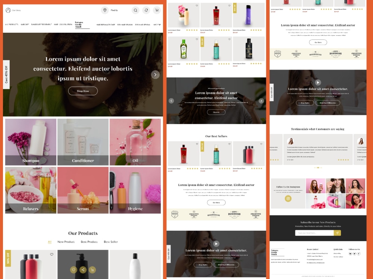
Task: Advance hero slider with the Shop Now banner's right arrow
Action: click(155, 74)
